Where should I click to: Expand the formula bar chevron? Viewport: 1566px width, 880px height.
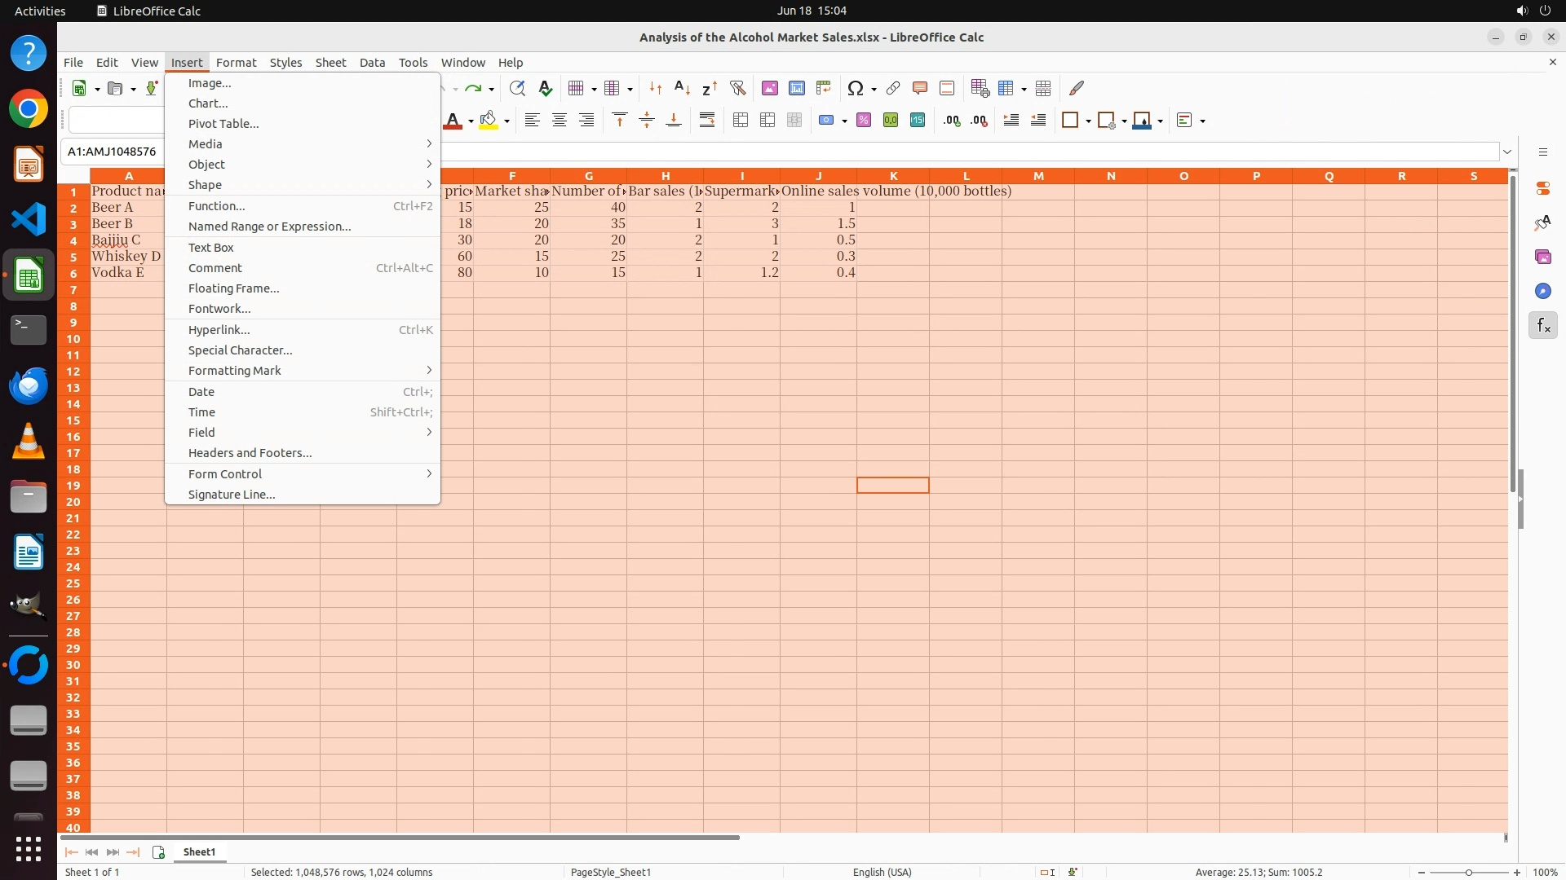click(1507, 152)
